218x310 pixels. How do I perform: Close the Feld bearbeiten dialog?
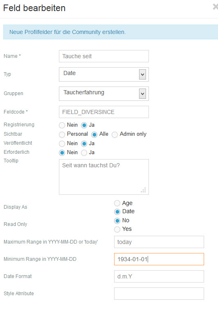click(x=216, y=7)
